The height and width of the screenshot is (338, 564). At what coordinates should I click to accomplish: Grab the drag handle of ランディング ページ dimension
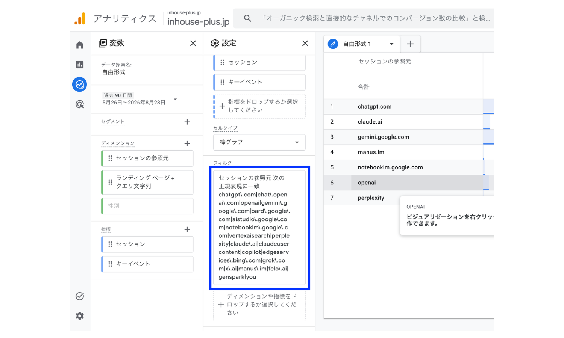[110, 182]
